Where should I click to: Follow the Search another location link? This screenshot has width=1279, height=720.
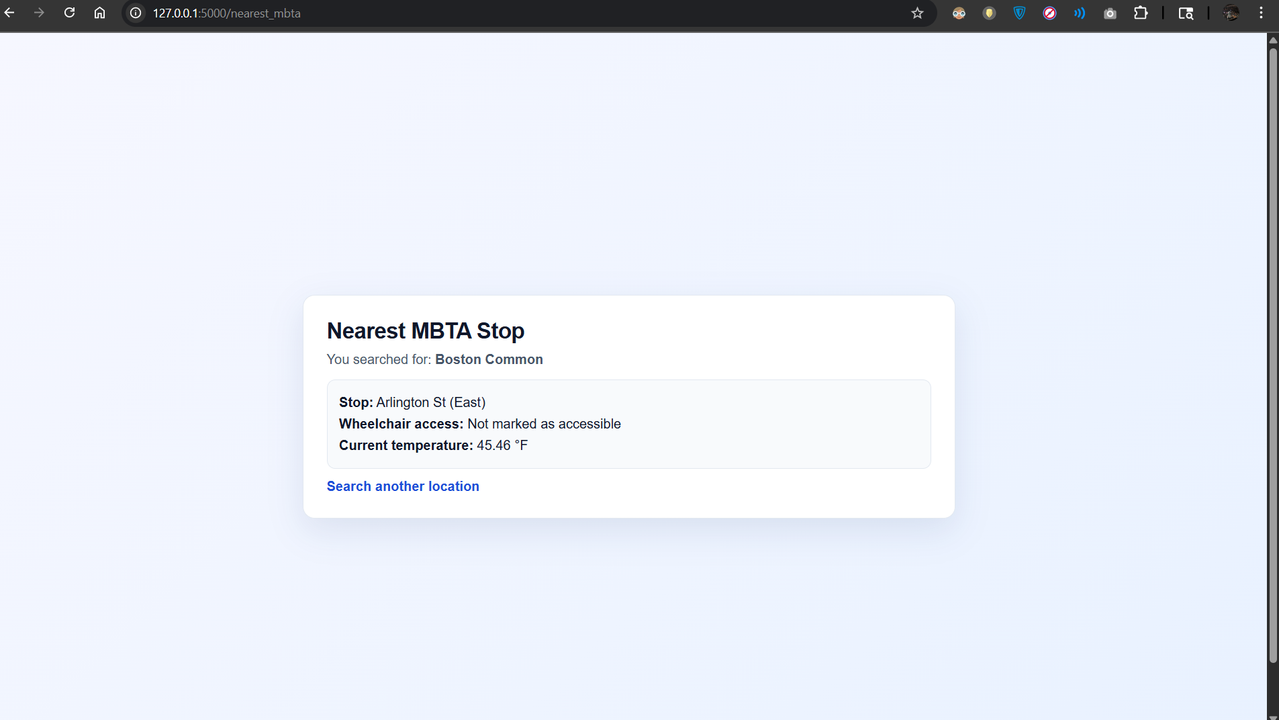[x=403, y=486]
